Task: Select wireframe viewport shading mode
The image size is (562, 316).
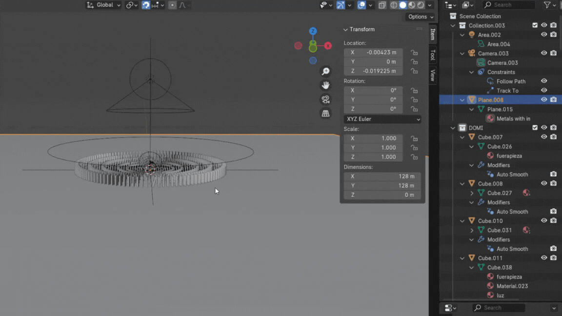Action: [x=394, y=5]
